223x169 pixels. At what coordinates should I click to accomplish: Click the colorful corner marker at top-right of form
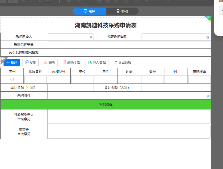[x=208, y=19]
